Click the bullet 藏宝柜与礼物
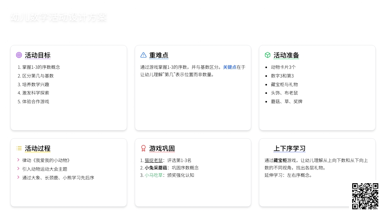 coord(284,85)
